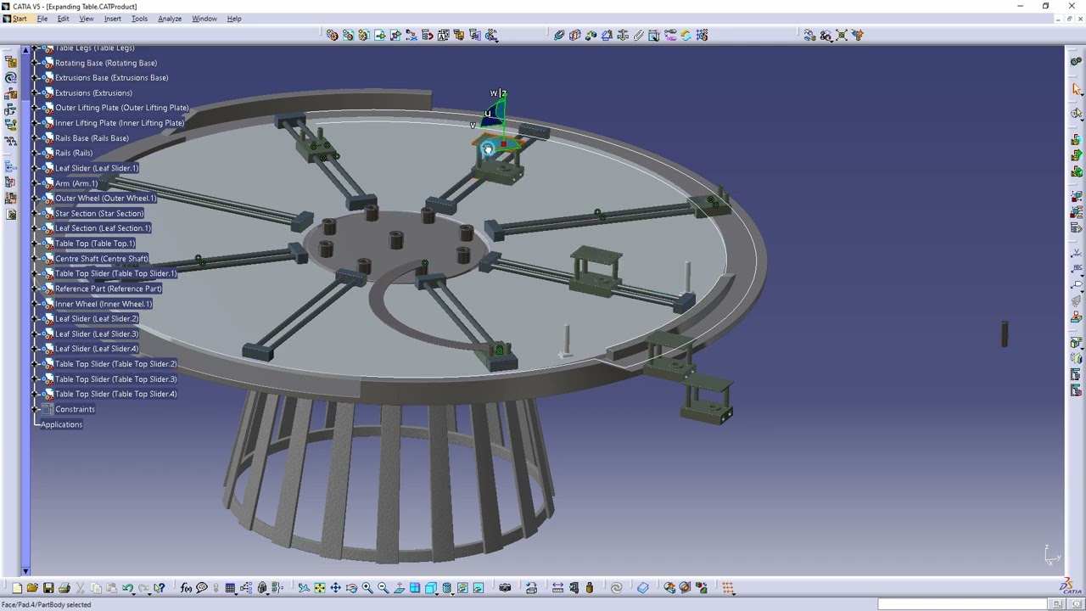Expand the Extrusions Base tree node
1086x611 pixels.
click(x=35, y=77)
